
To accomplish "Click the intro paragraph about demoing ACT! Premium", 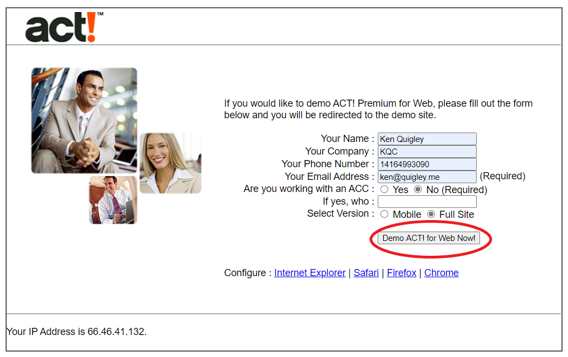I will pyautogui.click(x=378, y=109).
